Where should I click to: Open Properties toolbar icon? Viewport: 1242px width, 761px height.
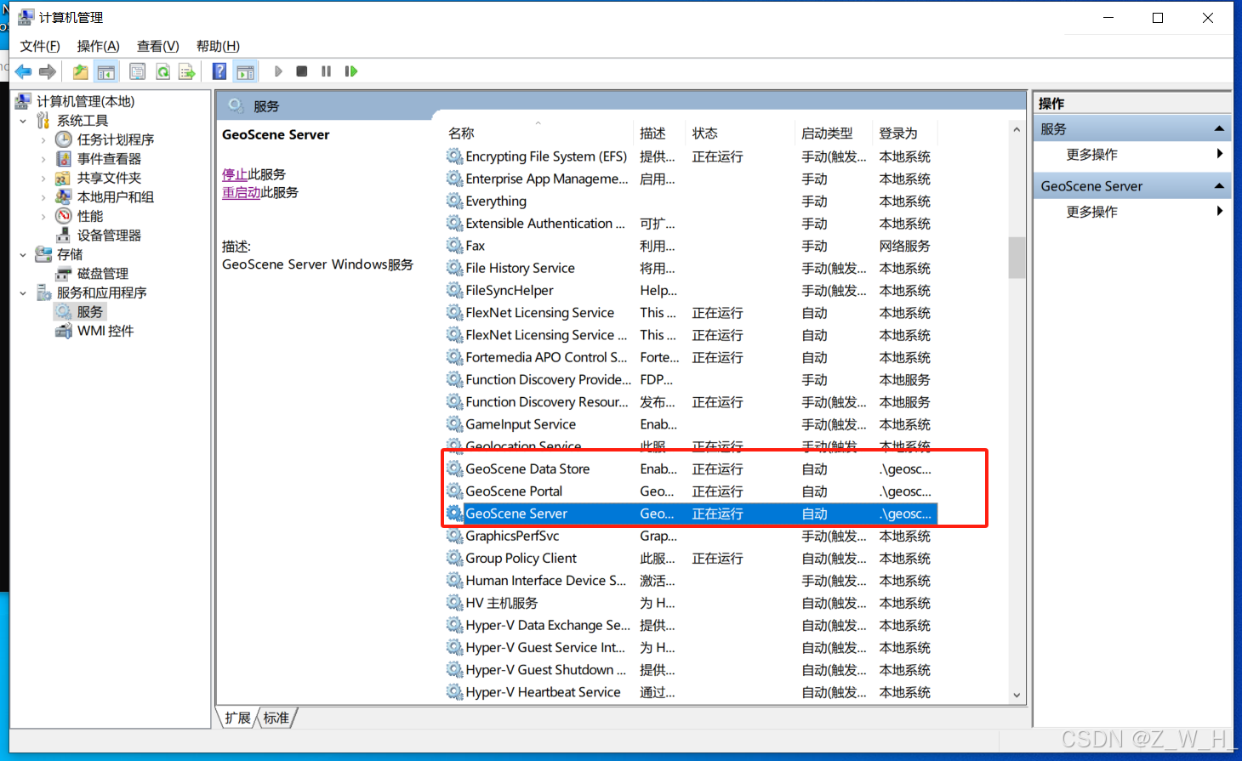tap(138, 71)
